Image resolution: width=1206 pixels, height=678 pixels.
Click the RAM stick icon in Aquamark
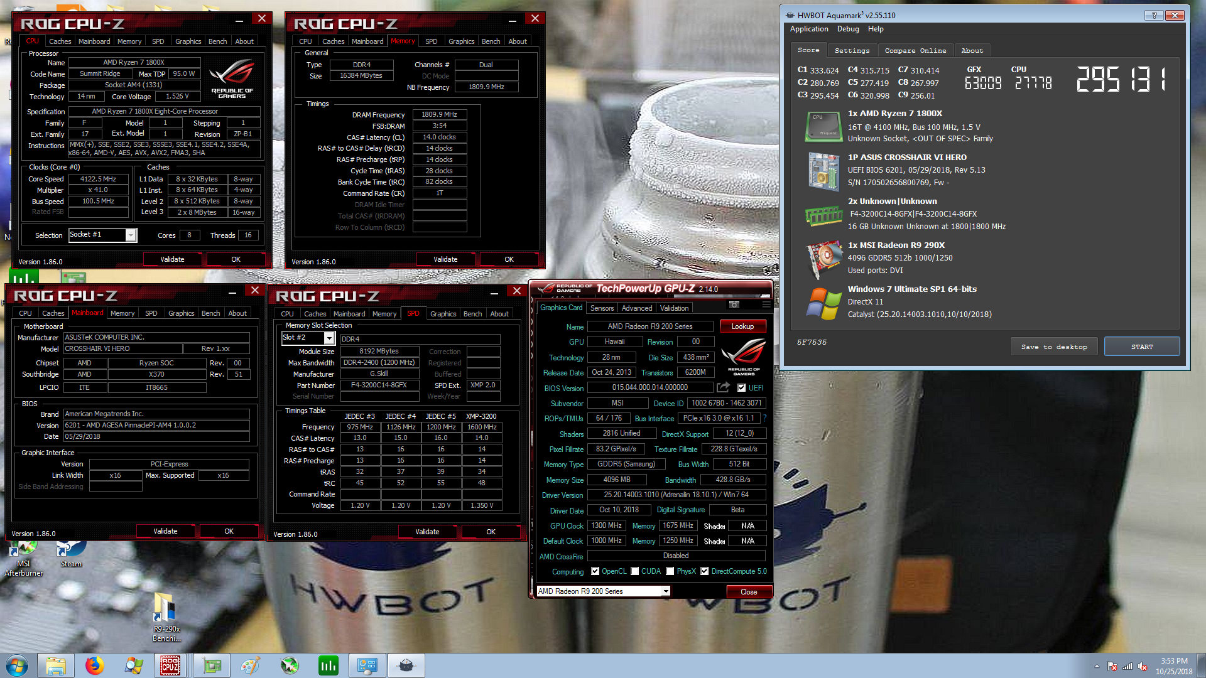(x=823, y=215)
